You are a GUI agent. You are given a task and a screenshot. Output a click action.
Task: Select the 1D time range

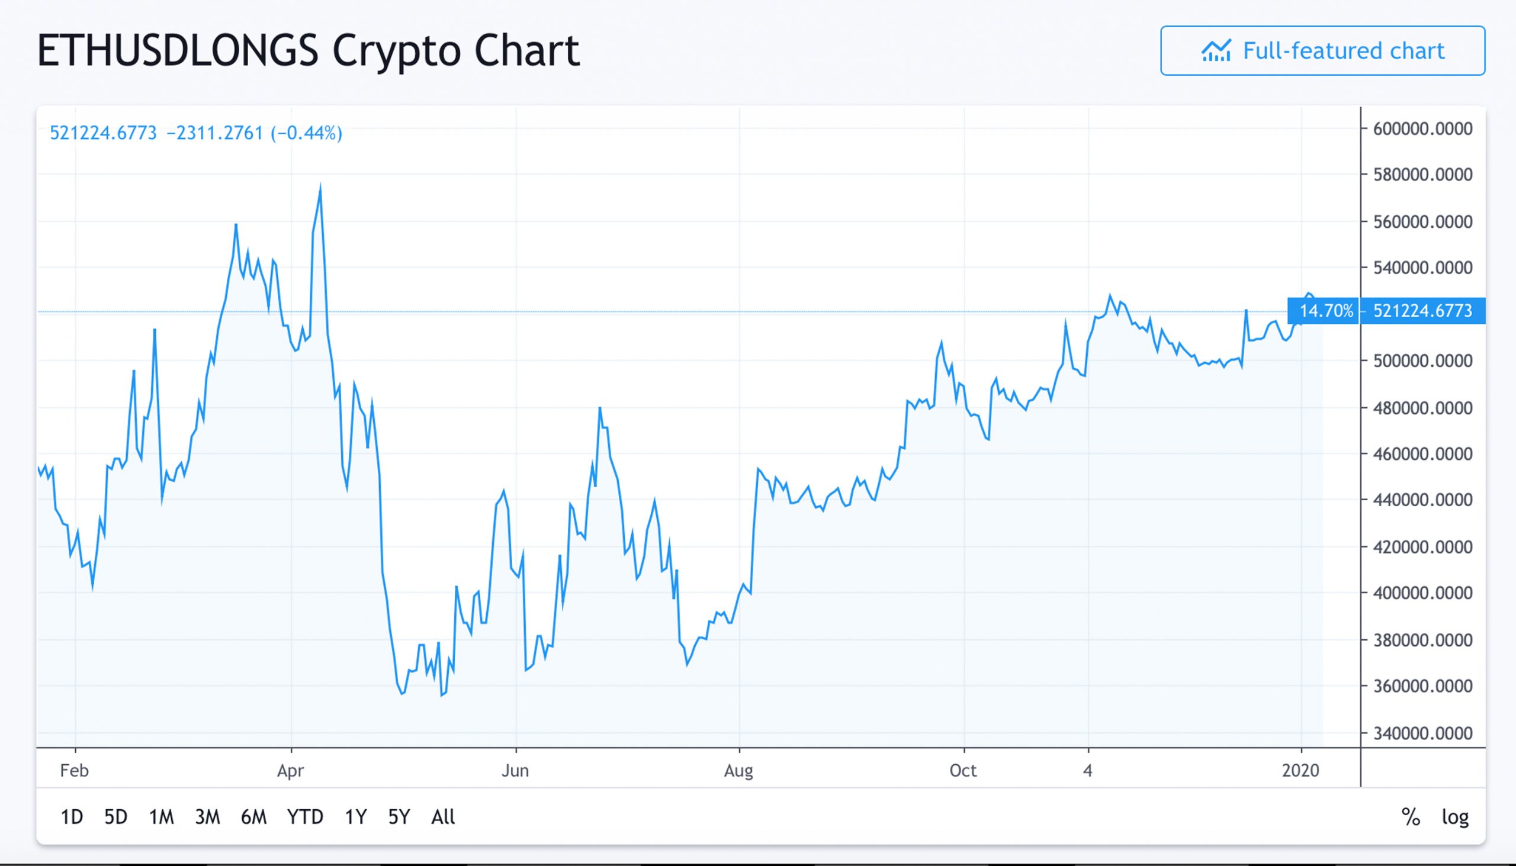click(x=72, y=817)
